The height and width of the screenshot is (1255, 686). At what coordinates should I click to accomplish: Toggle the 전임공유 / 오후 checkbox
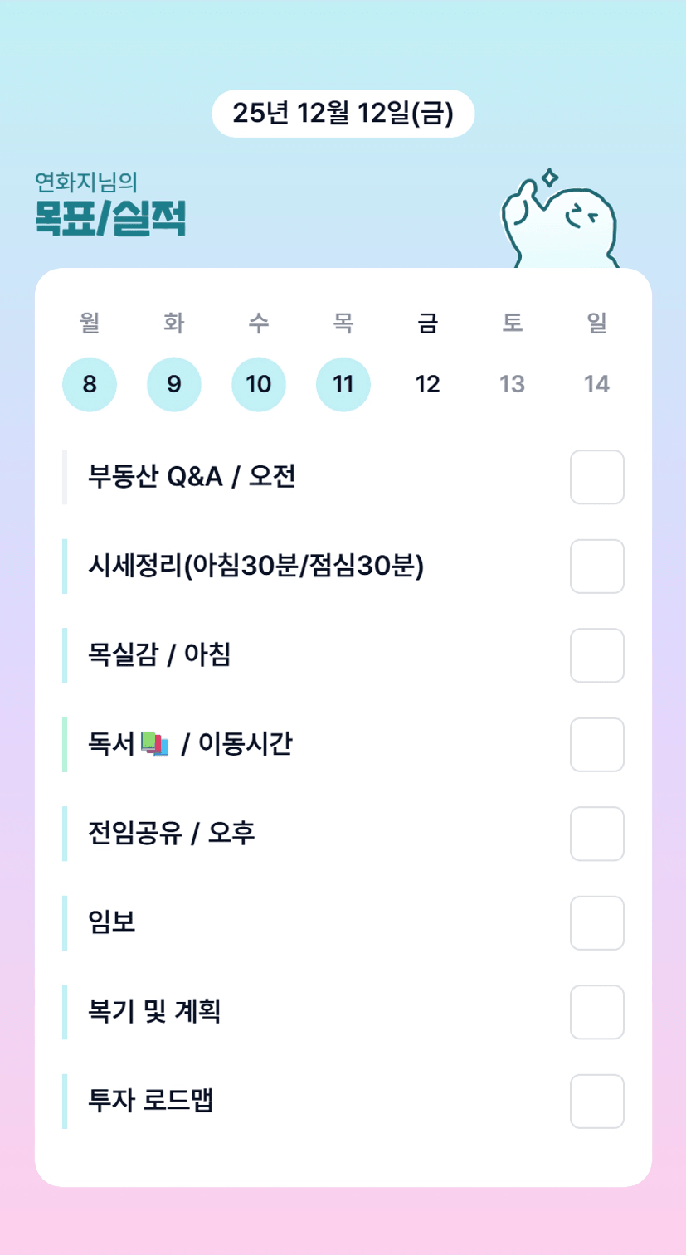pos(596,834)
